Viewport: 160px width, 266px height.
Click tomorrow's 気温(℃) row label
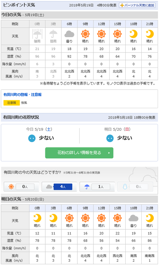[x=15, y=233]
